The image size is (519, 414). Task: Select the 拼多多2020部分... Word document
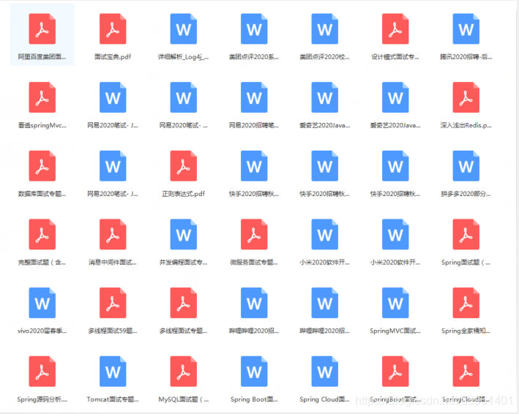[x=466, y=165]
